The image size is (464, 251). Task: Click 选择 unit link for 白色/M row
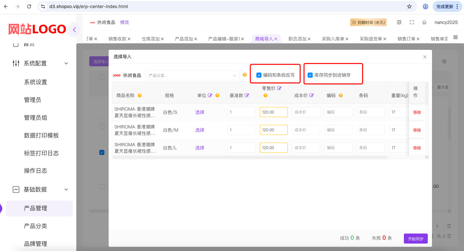click(x=200, y=130)
